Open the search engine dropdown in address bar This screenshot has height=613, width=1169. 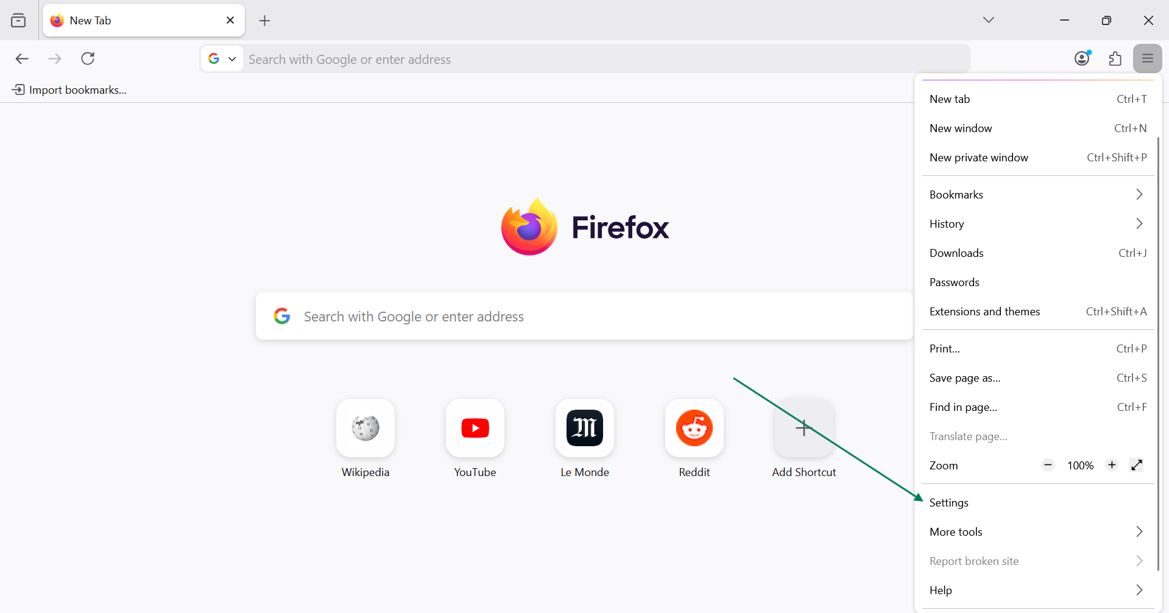coord(222,59)
